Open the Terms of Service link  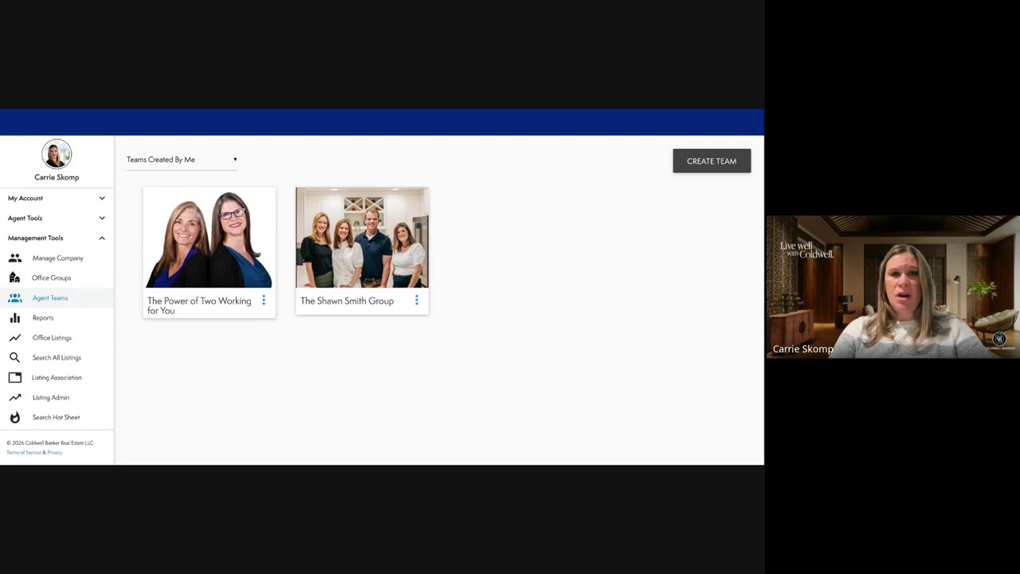[24, 453]
